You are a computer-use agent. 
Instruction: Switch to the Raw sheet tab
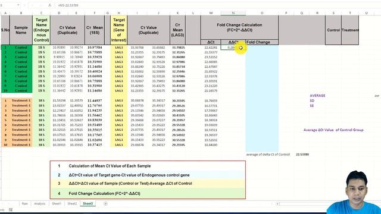[x=24, y=203]
